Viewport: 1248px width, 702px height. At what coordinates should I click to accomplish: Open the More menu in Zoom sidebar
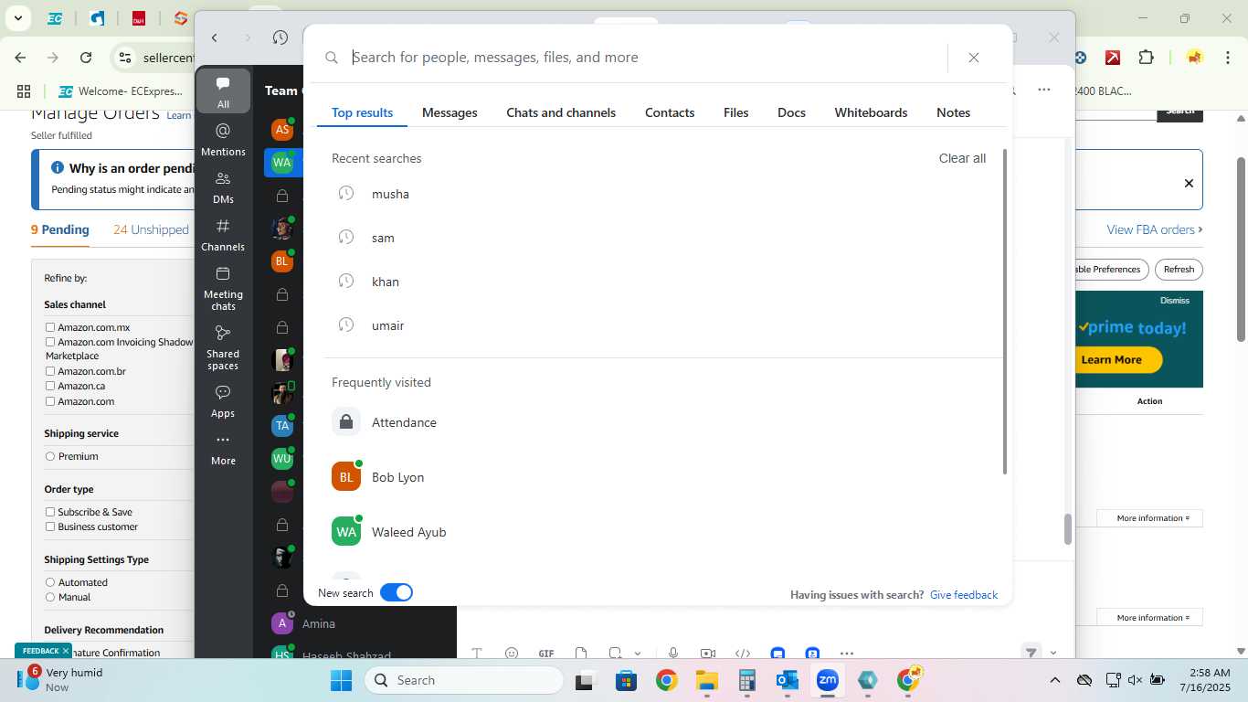click(223, 448)
